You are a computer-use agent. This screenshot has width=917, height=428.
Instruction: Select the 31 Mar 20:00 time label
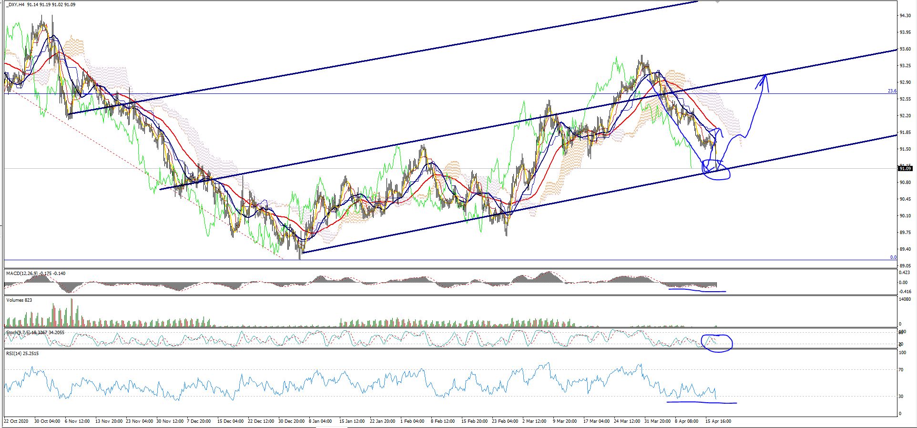coord(658,422)
